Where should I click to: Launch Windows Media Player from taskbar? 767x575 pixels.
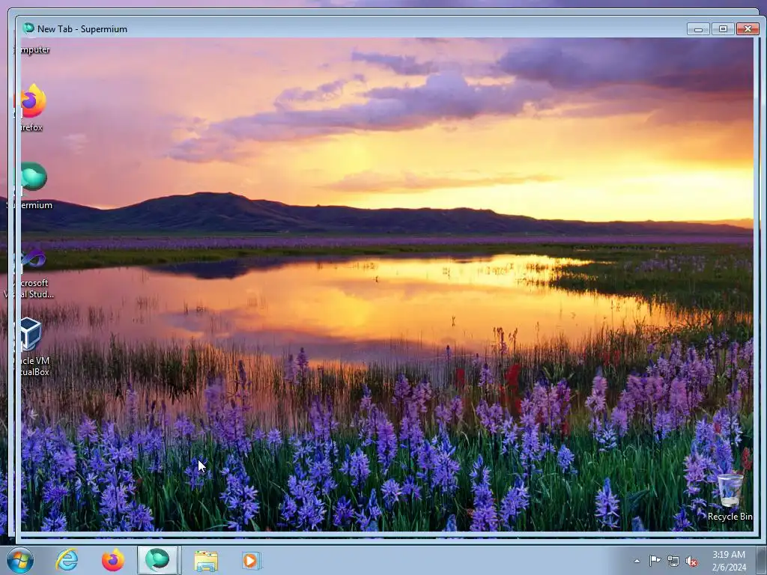pos(252,561)
